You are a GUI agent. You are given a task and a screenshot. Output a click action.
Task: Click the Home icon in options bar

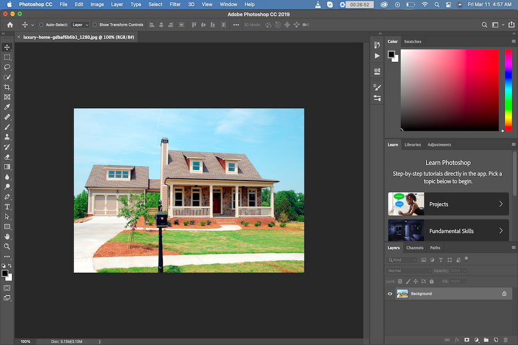[x=10, y=25]
